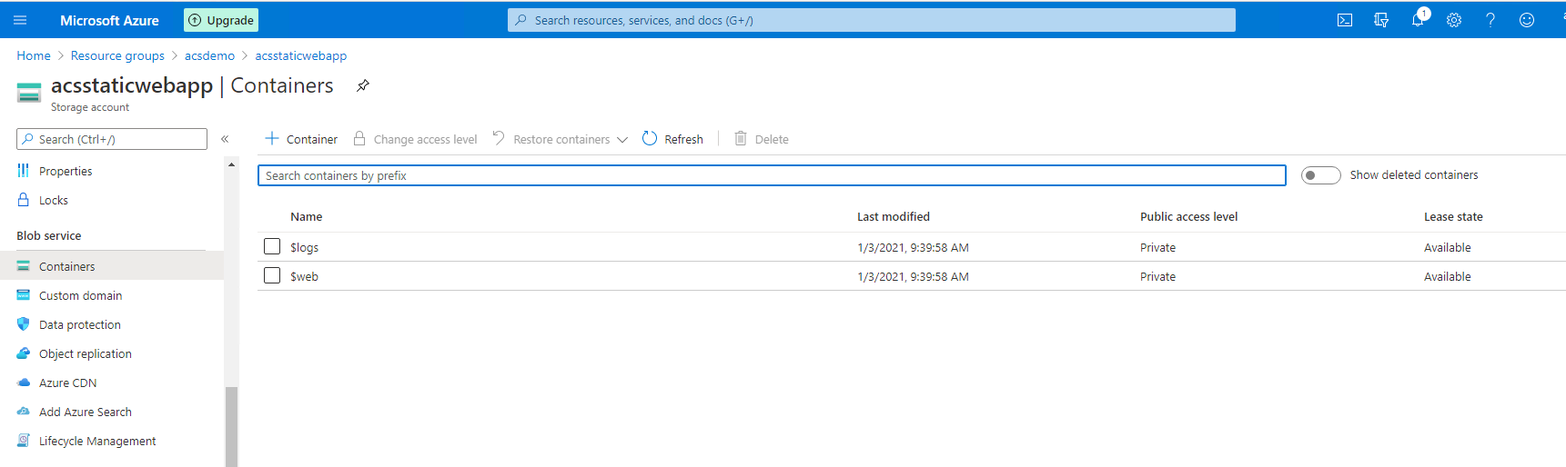
Task: Open the notifications bell
Action: (x=1418, y=20)
